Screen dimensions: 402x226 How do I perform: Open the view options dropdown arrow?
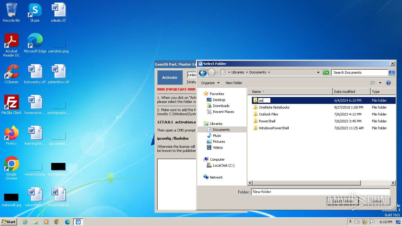pyautogui.click(x=380, y=83)
